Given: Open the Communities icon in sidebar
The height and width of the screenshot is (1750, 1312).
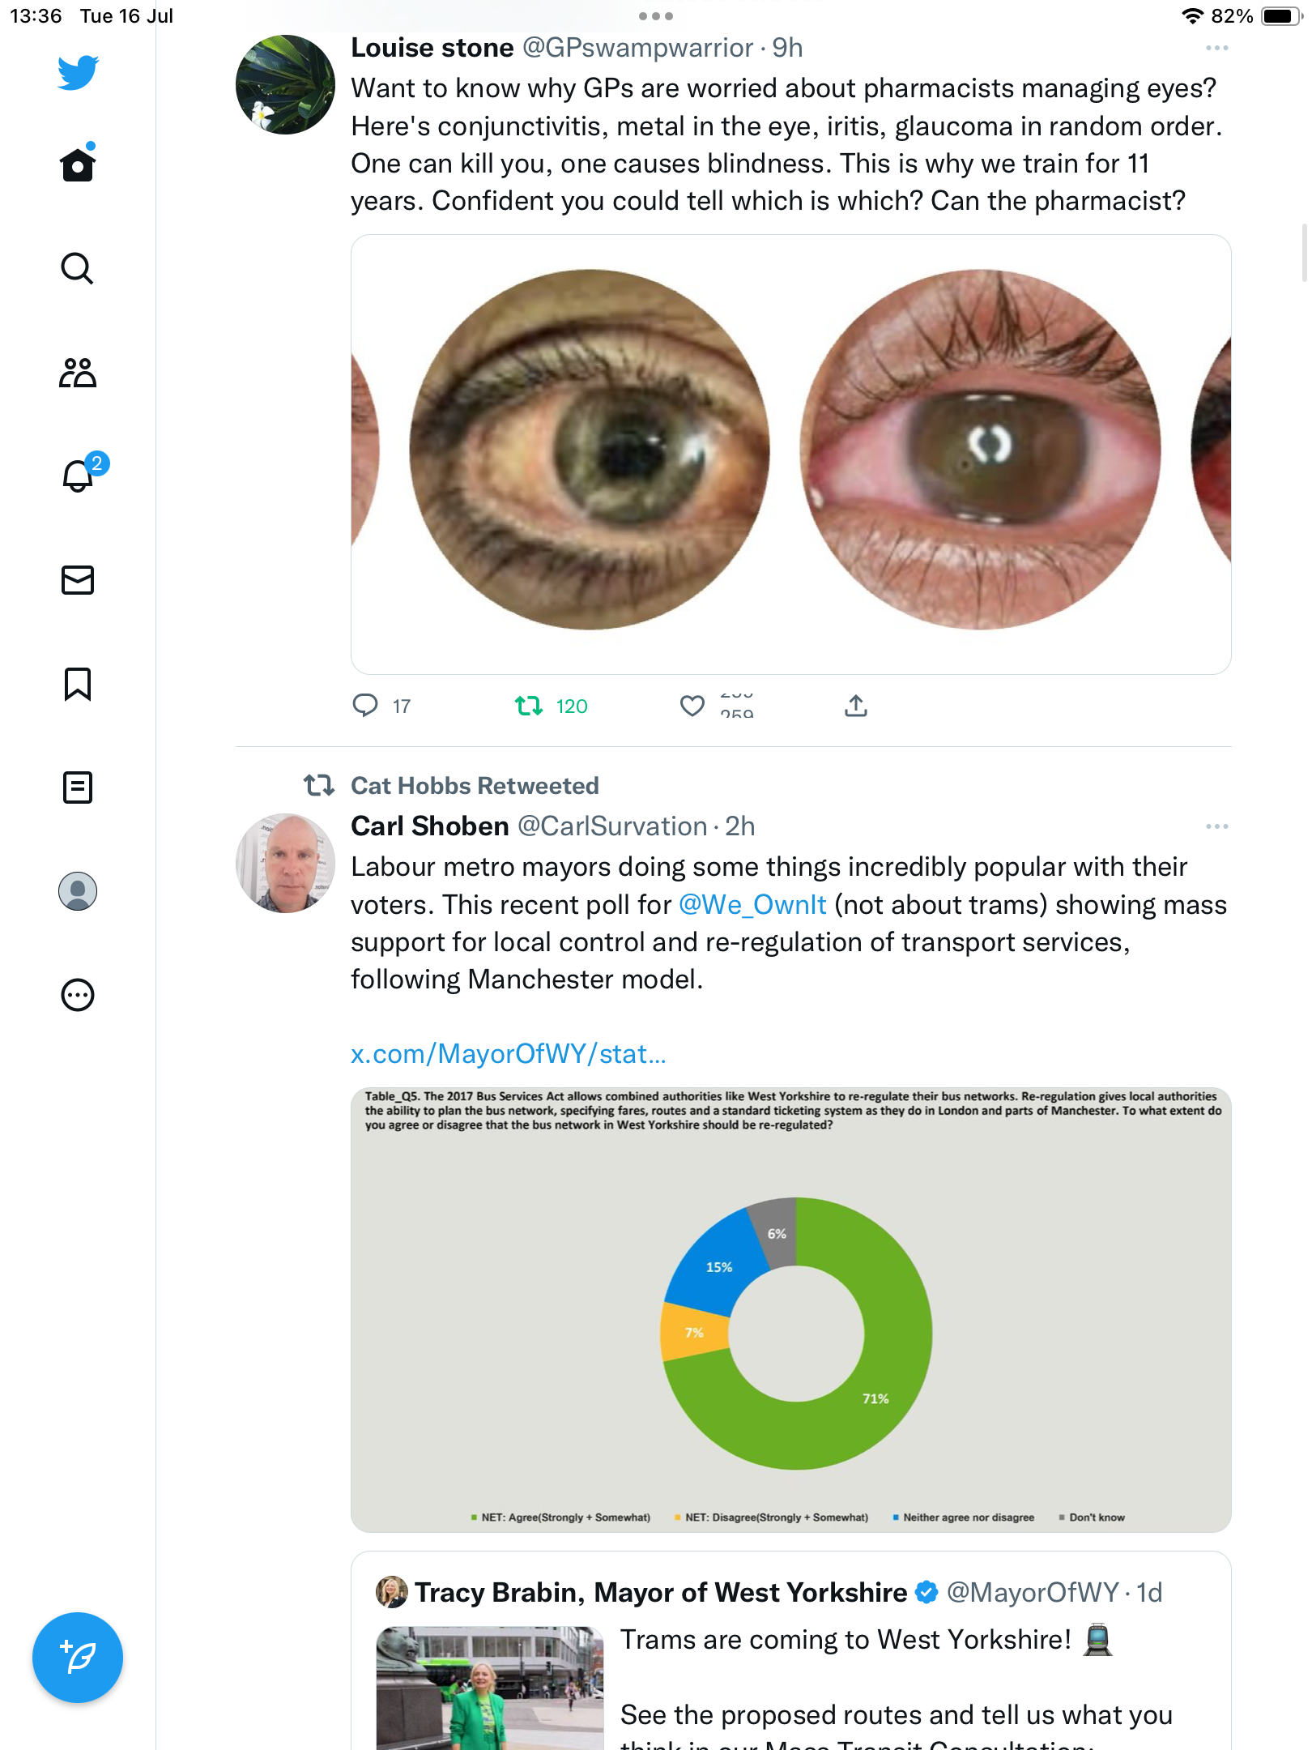Looking at the screenshot, I should coord(78,373).
